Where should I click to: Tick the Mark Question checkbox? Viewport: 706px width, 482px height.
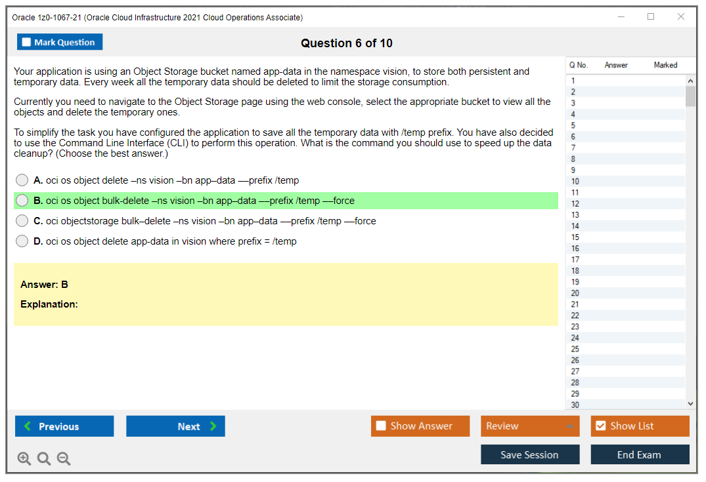click(27, 42)
